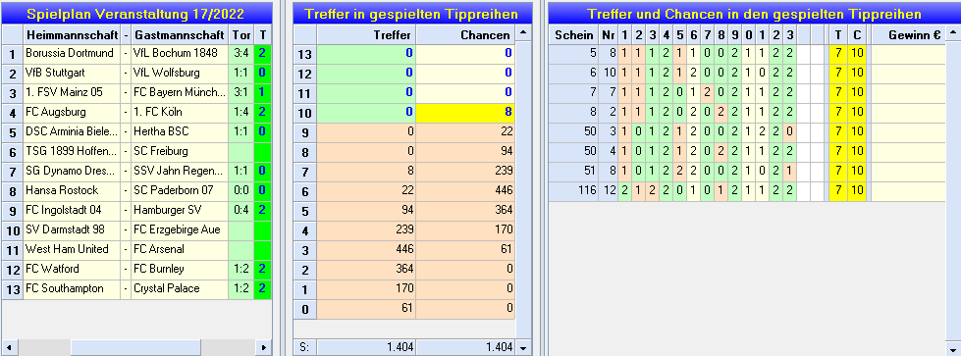961x356 pixels.
Task: Click the Nr column header
Action: (x=609, y=34)
